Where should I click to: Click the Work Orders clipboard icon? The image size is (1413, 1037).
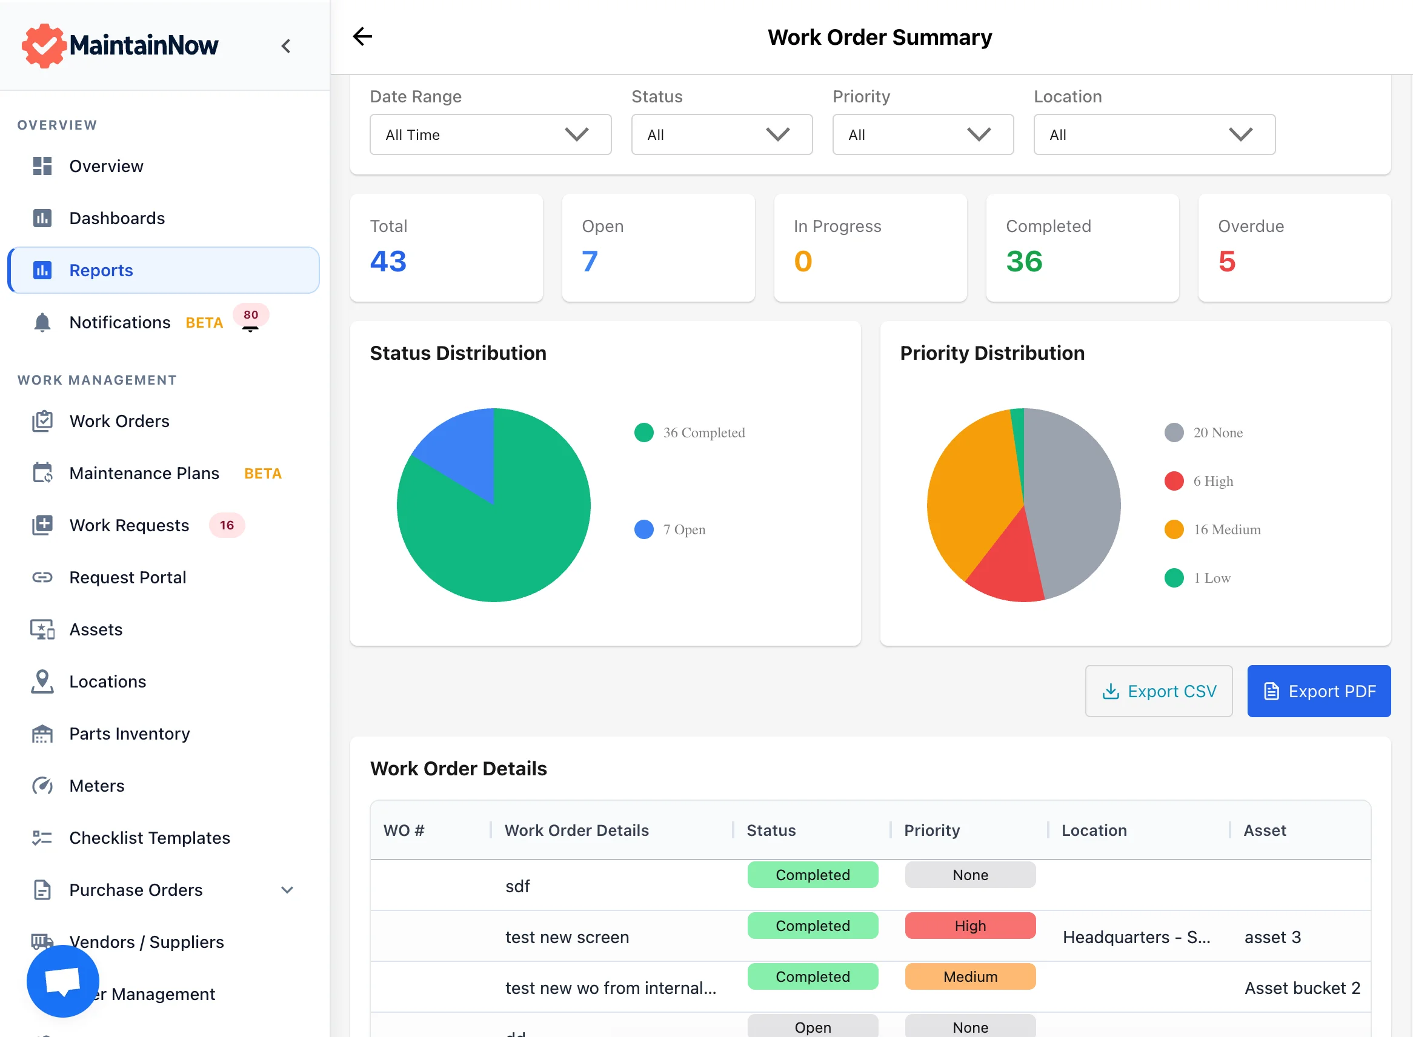[42, 421]
